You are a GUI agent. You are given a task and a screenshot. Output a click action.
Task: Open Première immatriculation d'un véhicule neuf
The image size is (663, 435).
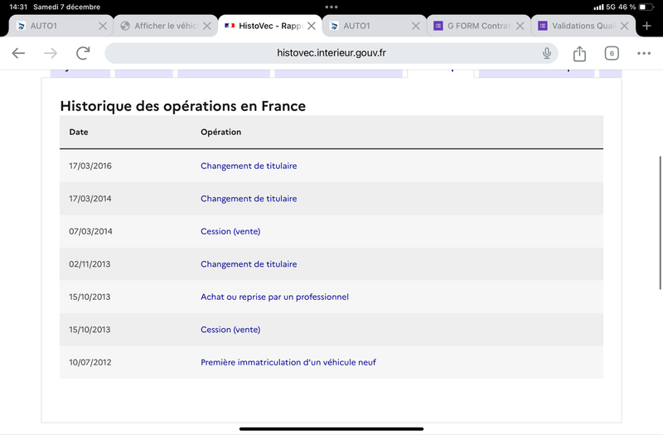(288, 362)
